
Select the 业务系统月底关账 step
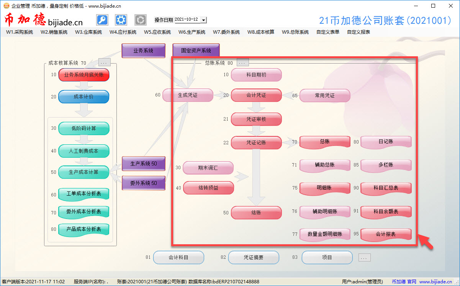tap(84, 75)
